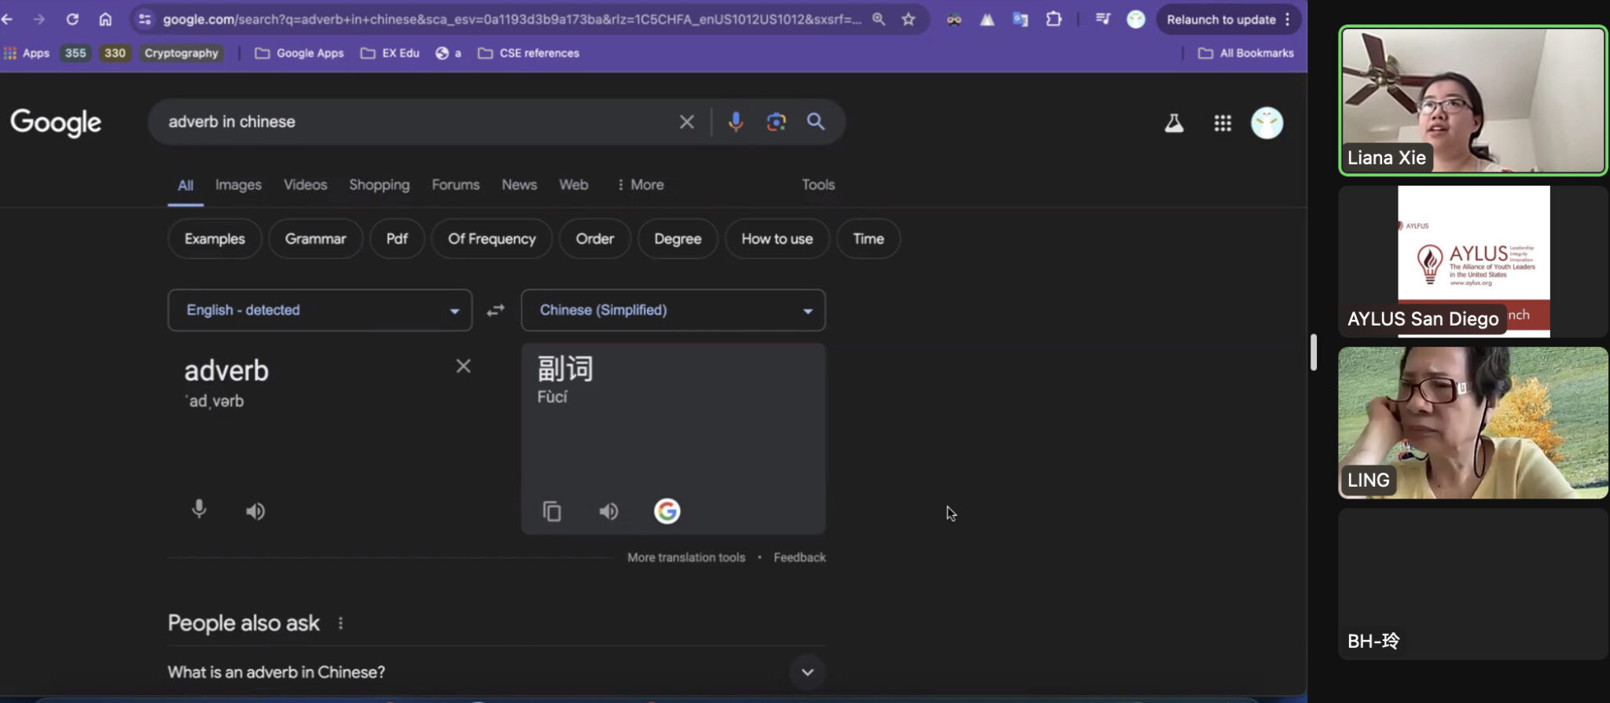Open the Cryptography bookmark
Screen dimensions: 1610x703
click(181, 53)
